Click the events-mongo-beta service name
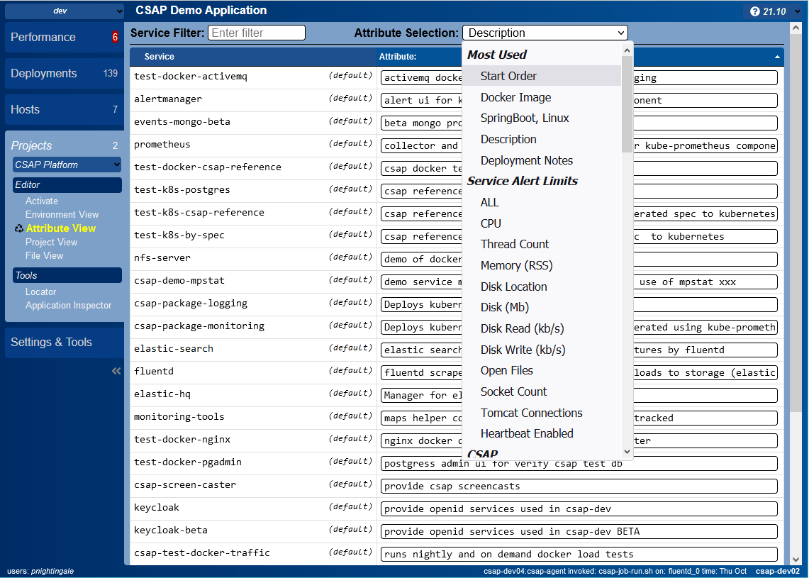 point(182,122)
